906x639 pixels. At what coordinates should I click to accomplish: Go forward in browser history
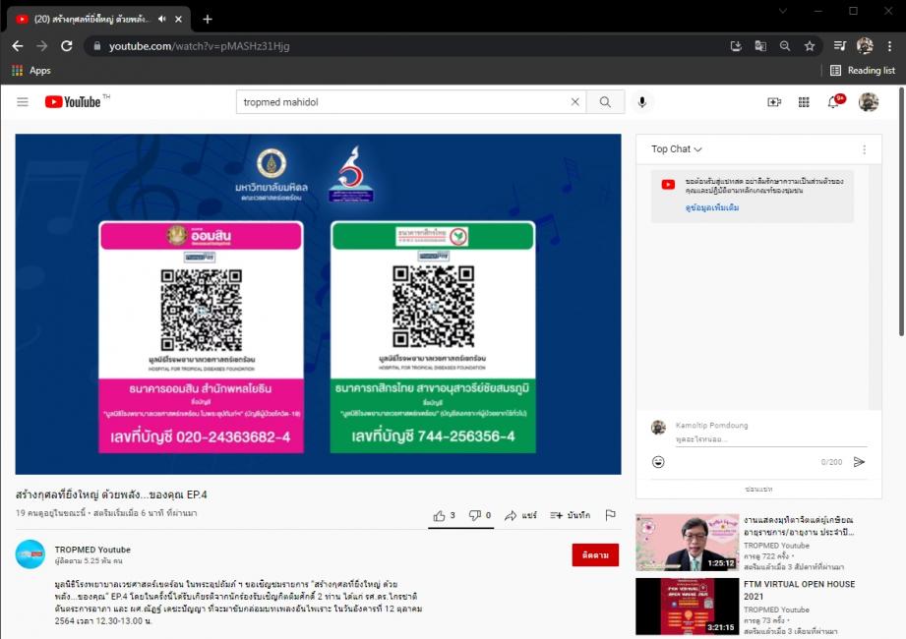pos(41,46)
